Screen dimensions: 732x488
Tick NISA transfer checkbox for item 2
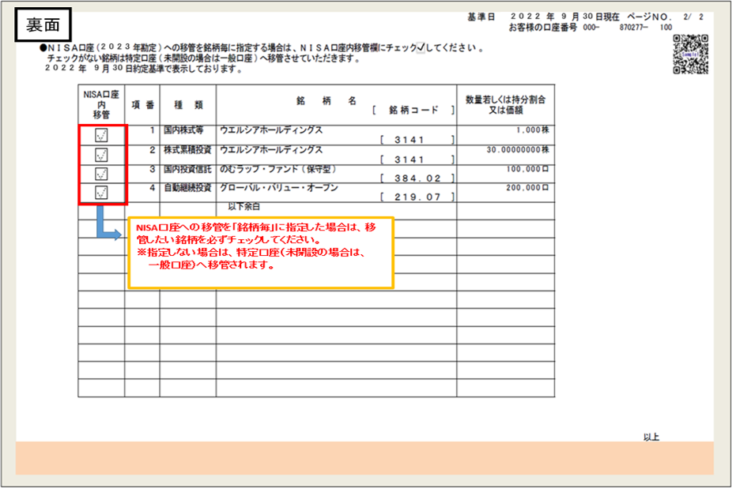point(101,155)
